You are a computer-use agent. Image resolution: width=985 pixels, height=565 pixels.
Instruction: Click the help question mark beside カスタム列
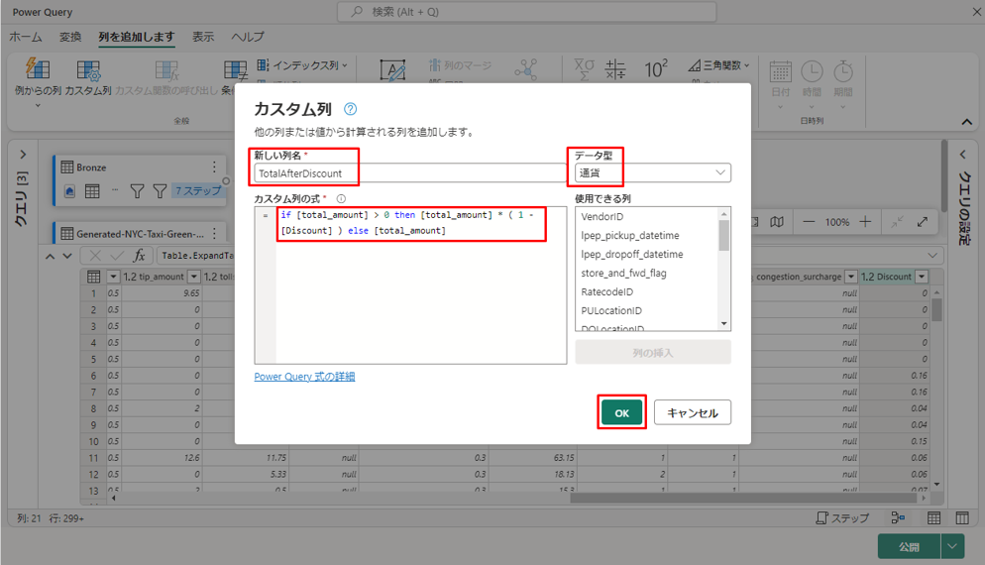350,109
